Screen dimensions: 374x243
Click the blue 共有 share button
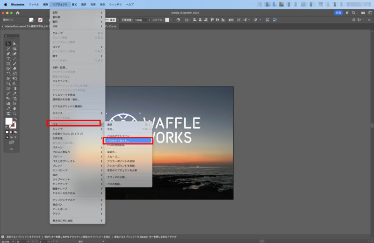[338, 13]
